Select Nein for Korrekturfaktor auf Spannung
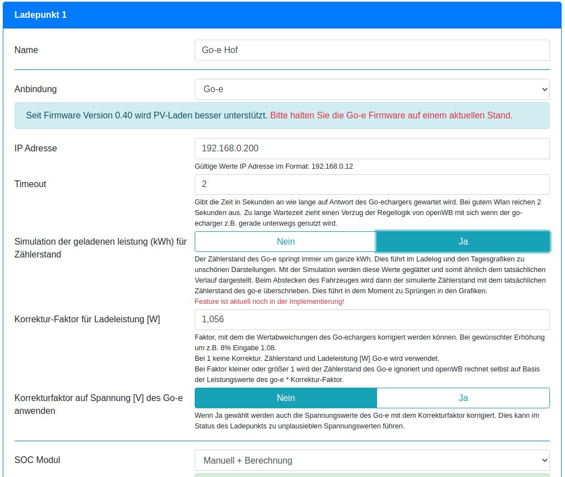The height and width of the screenshot is (477, 565). coord(286,398)
